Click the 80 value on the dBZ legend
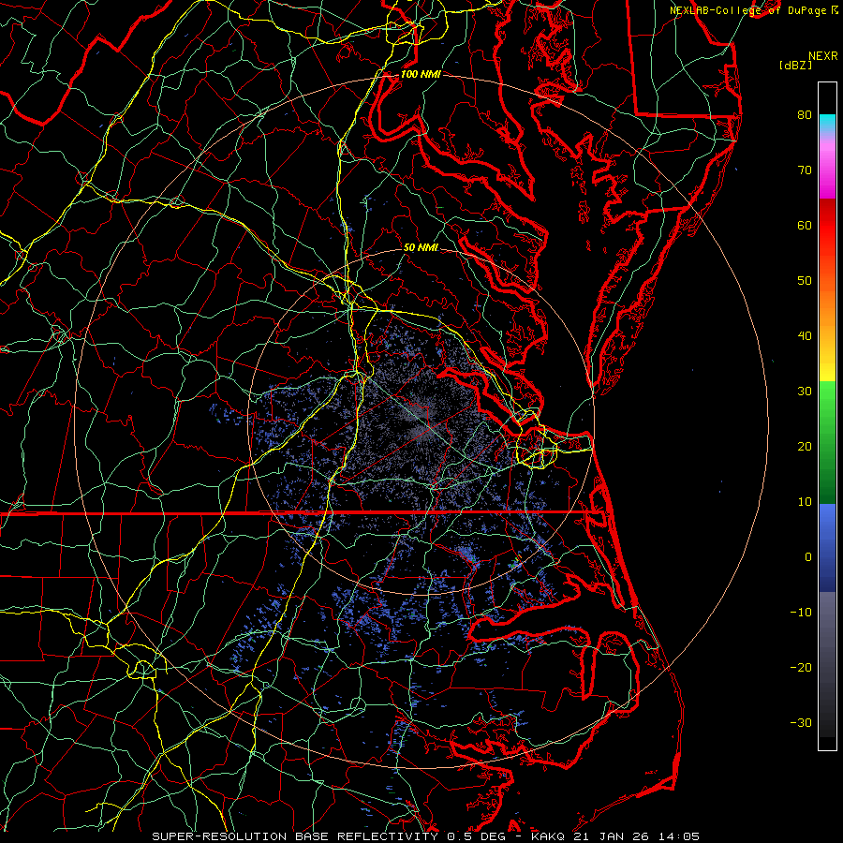Image resolution: width=843 pixels, height=843 pixels. [x=804, y=115]
